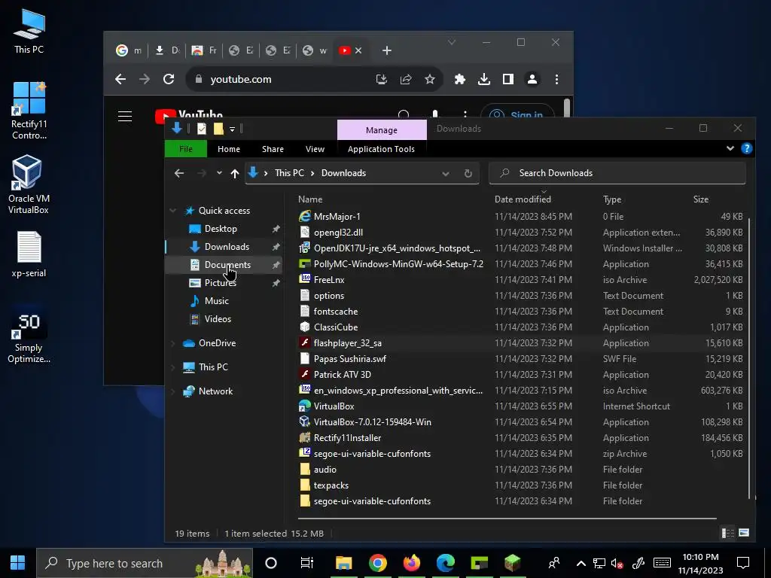Unpin Desktop from Quick access
The image size is (771, 578).
pyautogui.click(x=276, y=229)
